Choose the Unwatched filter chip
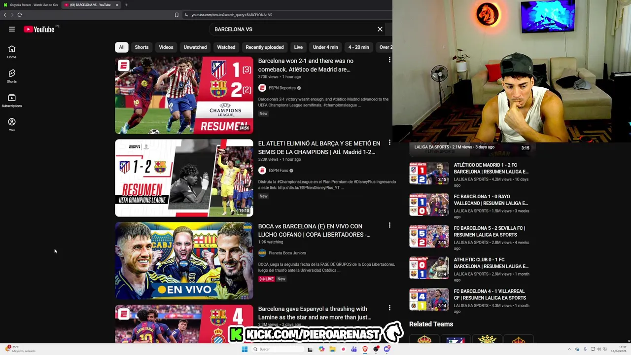Screen dimensions: 631x355 [195, 47]
